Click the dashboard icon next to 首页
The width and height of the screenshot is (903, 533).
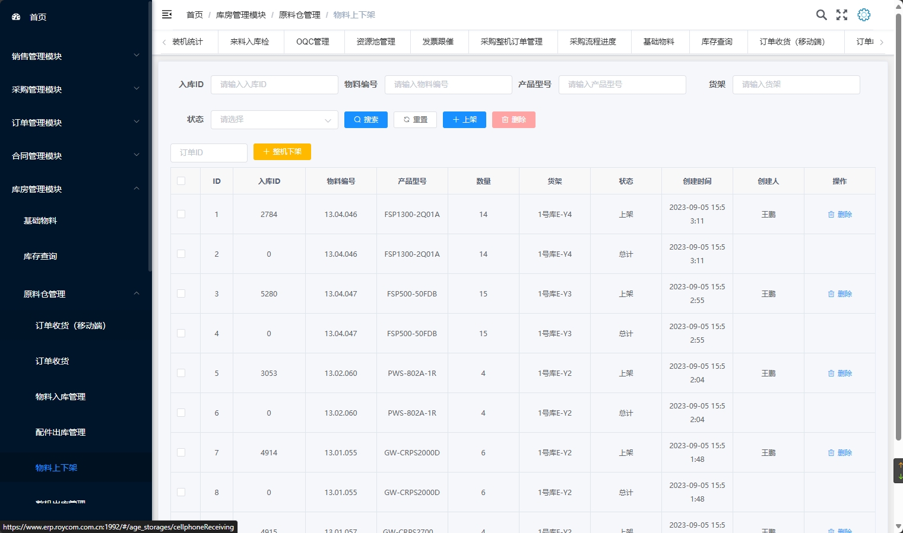[x=16, y=17]
